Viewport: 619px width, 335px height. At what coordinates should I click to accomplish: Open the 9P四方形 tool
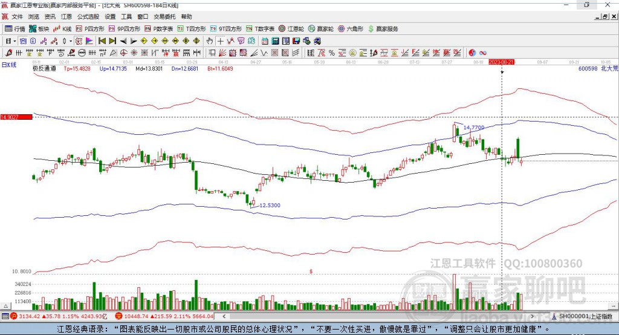coord(125,29)
